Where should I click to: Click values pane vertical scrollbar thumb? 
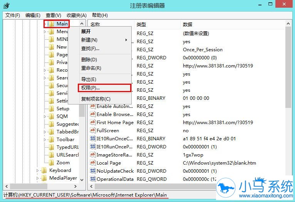pyautogui.click(x=288, y=67)
